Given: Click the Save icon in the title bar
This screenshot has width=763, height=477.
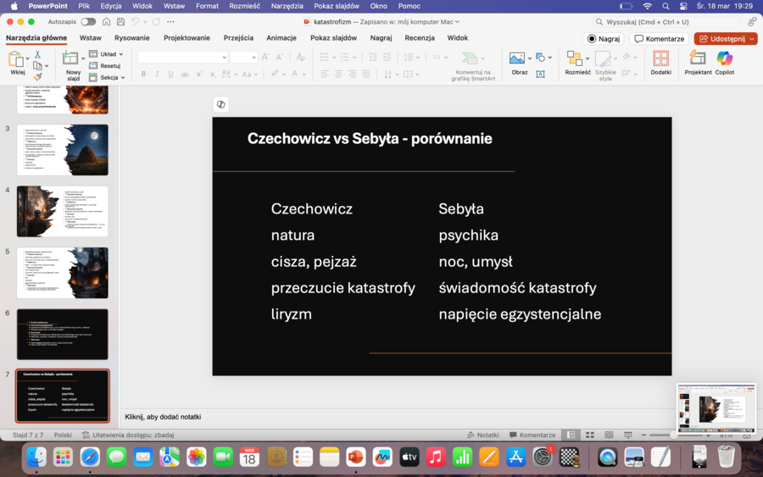Looking at the screenshot, I should pyautogui.click(x=122, y=21).
